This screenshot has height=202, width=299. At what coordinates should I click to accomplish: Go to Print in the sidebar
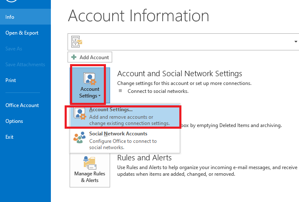tap(11, 80)
